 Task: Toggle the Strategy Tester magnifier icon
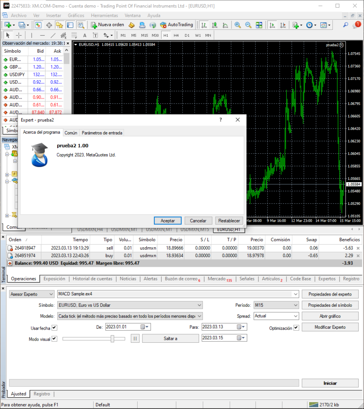(x=81, y=25)
